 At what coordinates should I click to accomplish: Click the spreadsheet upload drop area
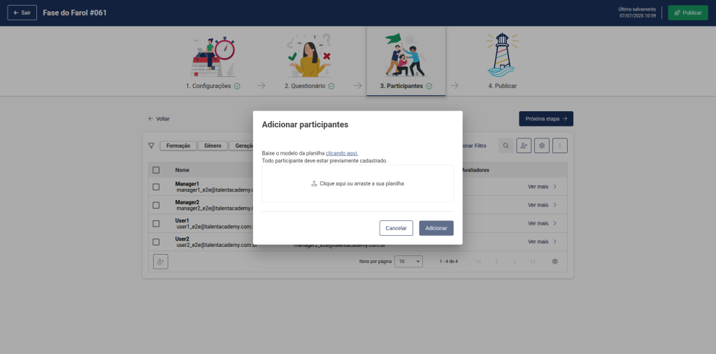[x=357, y=183]
